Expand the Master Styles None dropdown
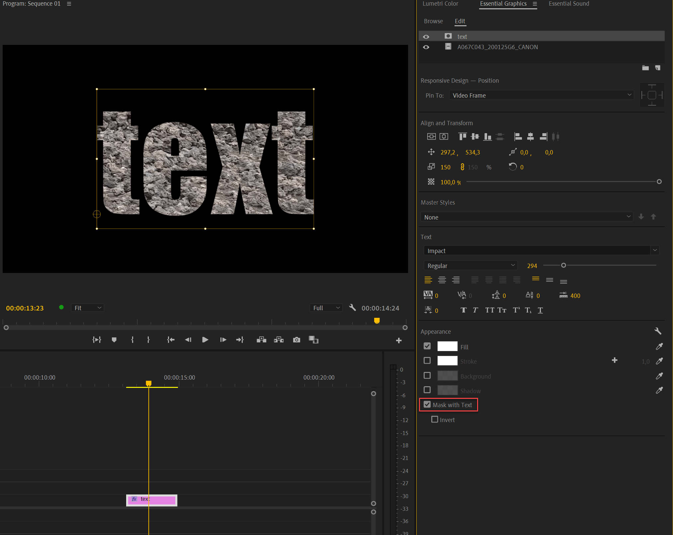 (x=527, y=217)
